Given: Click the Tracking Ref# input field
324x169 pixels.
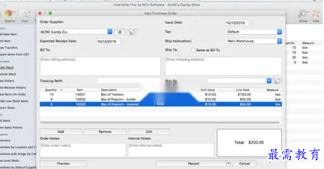Looking at the screenshot, I should click(128, 81).
